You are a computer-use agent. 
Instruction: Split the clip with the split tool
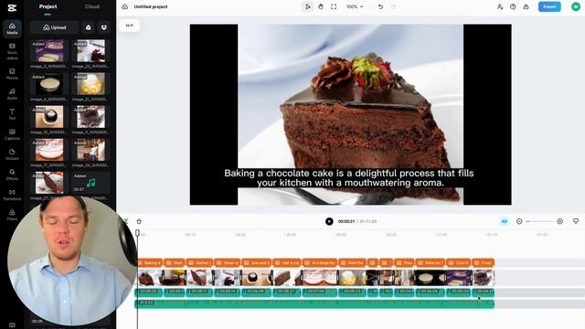(126, 221)
